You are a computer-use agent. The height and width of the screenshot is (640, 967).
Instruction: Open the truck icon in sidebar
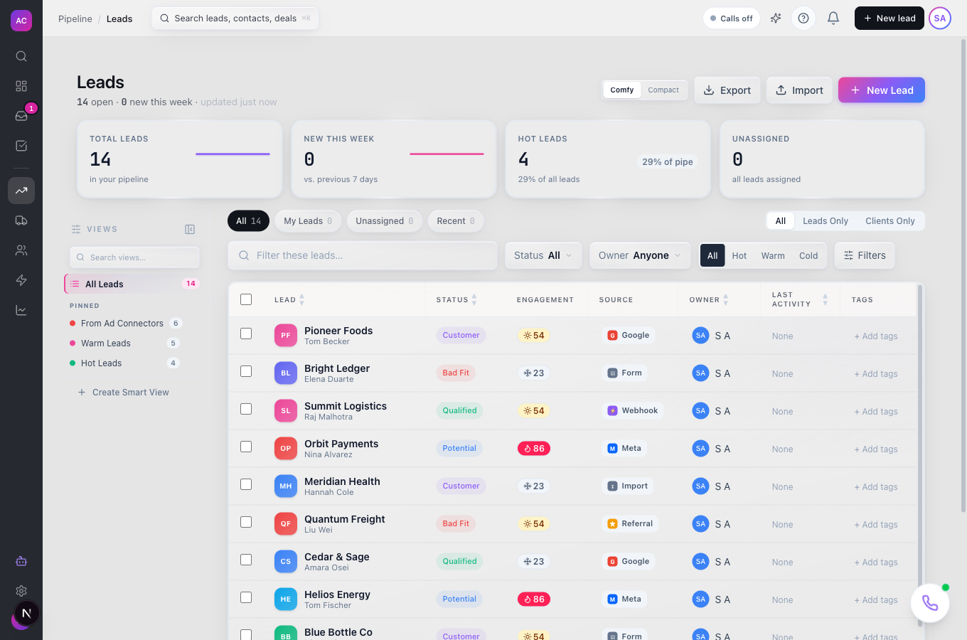coord(21,220)
